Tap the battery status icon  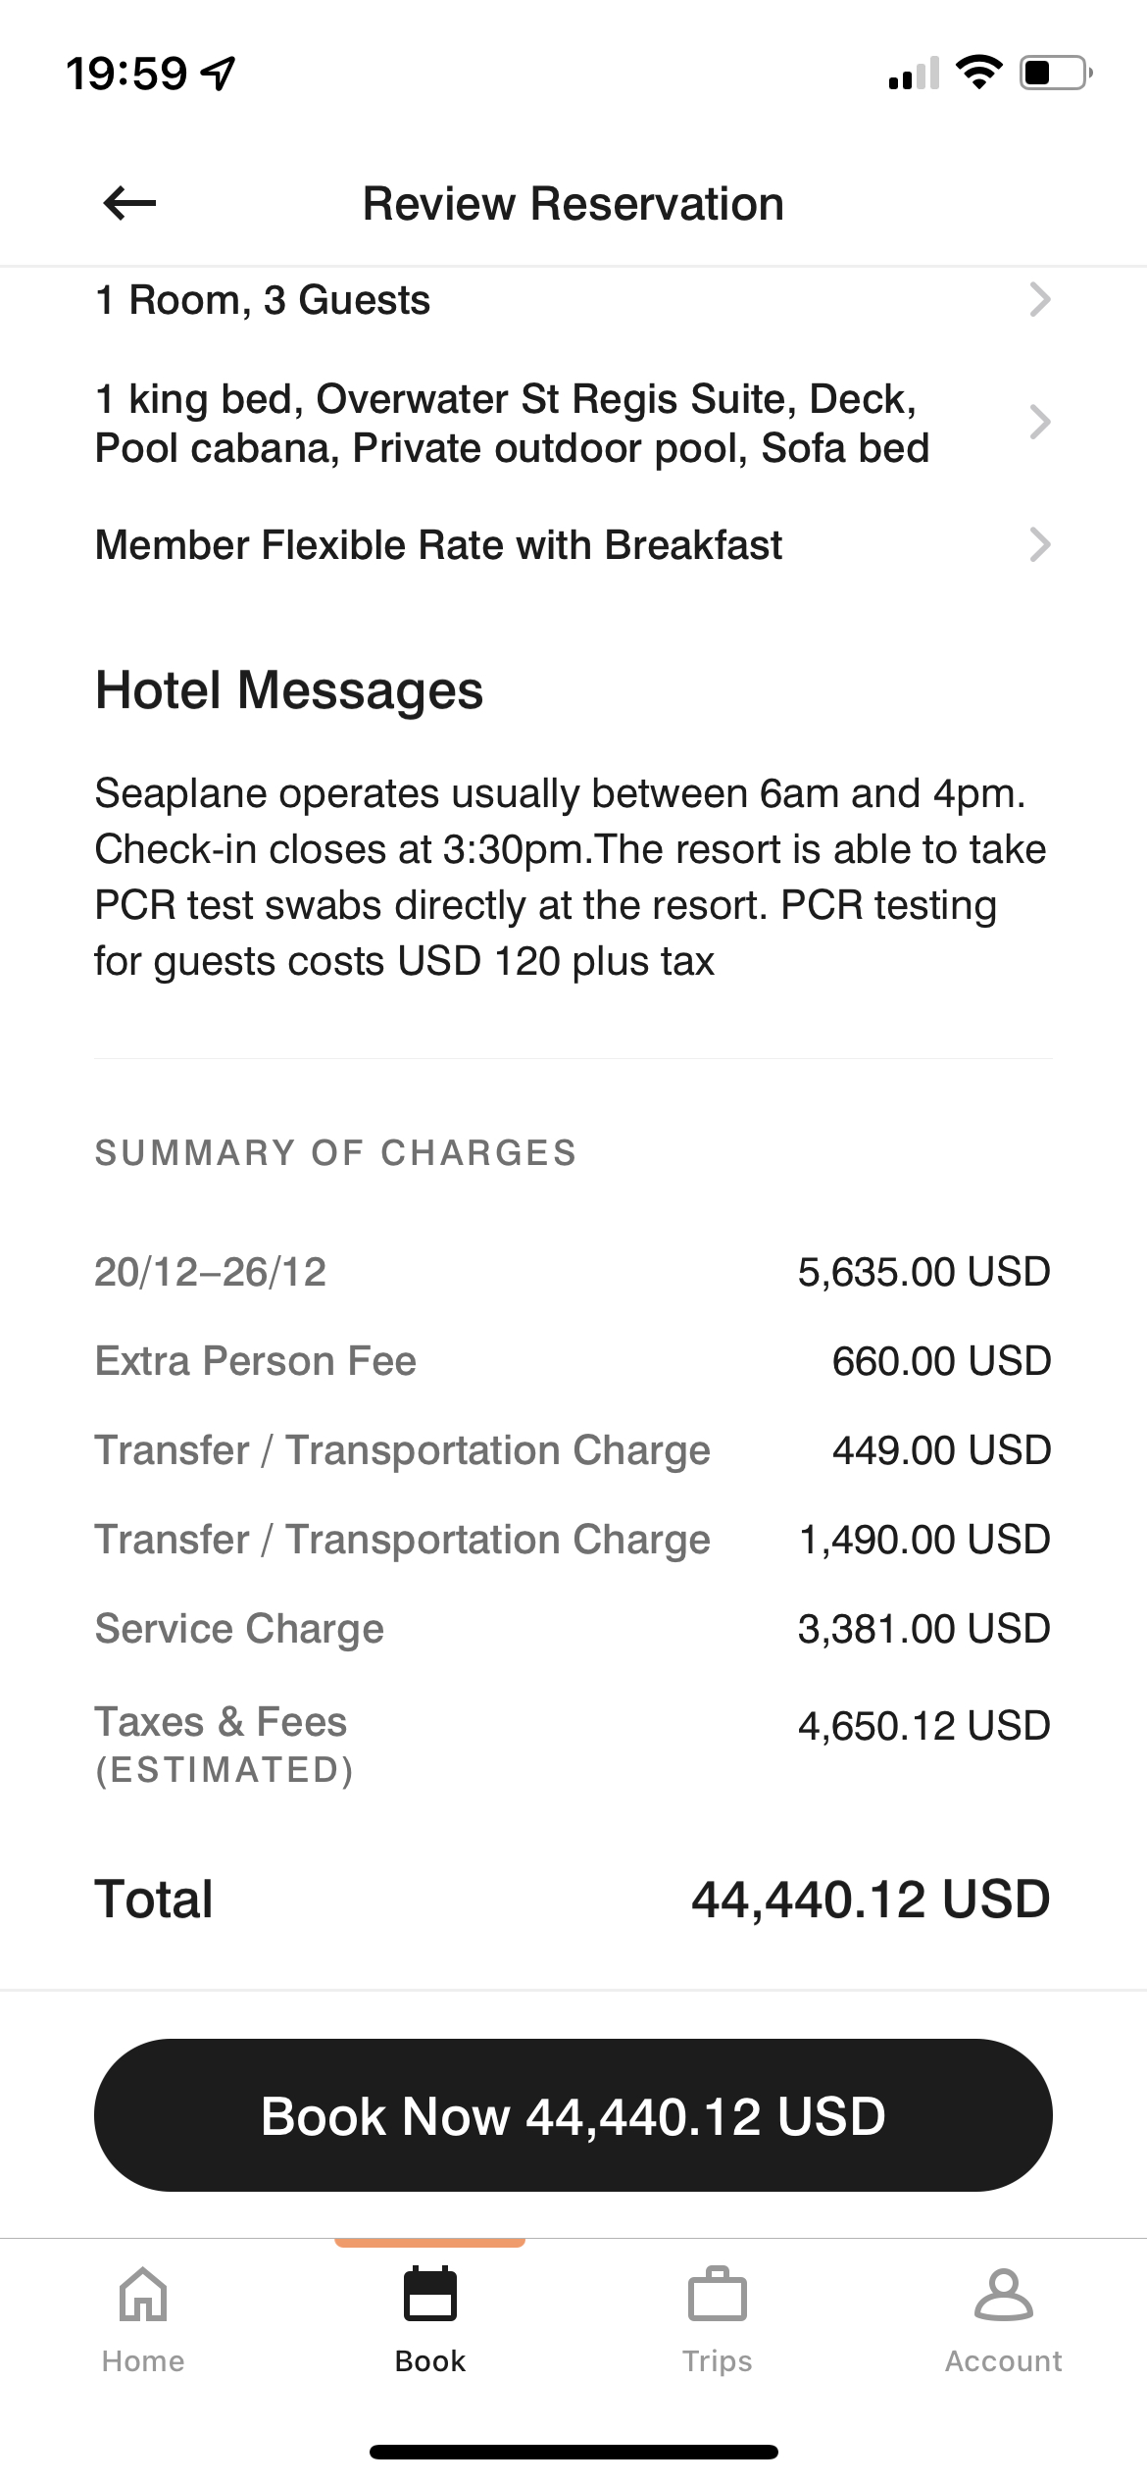(x=1057, y=73)
